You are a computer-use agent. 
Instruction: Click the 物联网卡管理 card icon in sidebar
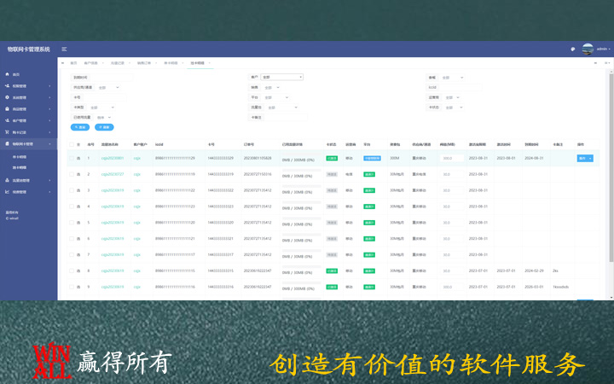[7, 144]
